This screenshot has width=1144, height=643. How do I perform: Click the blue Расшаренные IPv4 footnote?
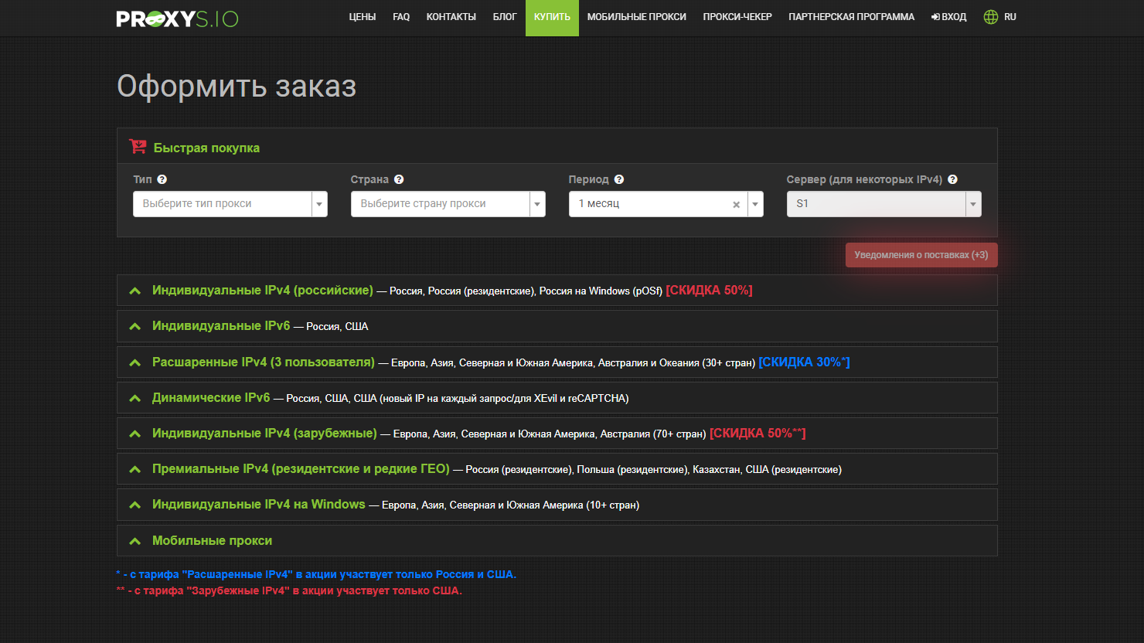(x=316, y=574)
